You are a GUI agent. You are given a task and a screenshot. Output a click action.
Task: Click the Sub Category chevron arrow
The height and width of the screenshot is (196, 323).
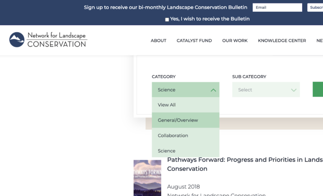pos(294,90)
